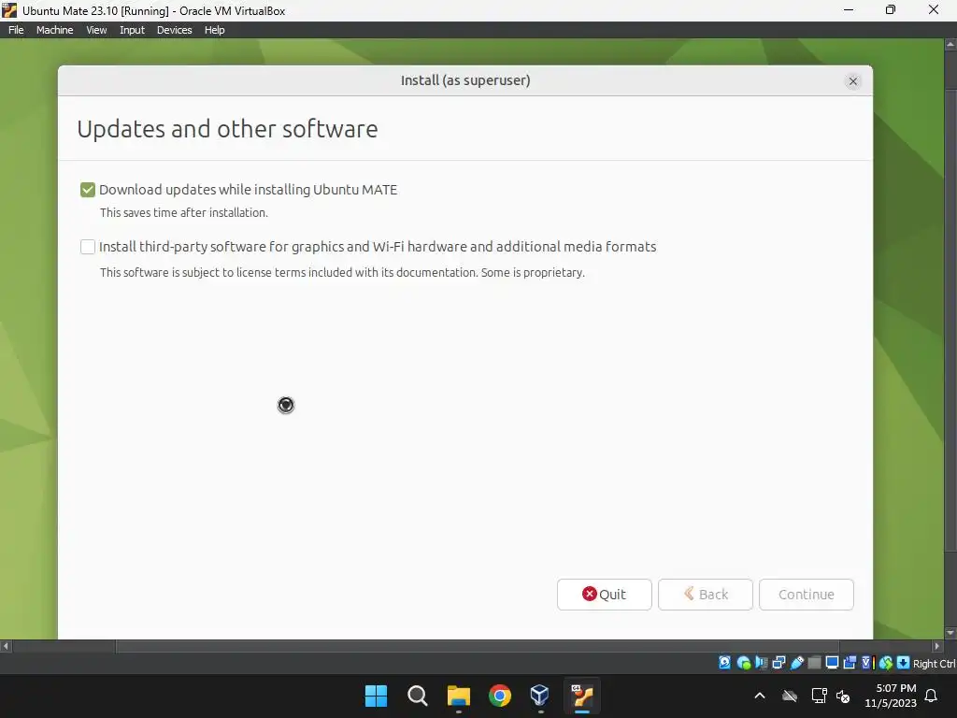Click the Back button
Image resolution: width=957 pixels, height=718 pixels.
[x=705, y=594]
